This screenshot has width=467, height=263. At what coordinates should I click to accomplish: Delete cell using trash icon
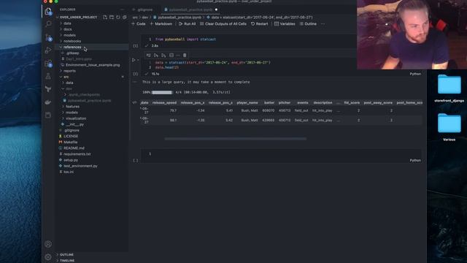[x=185, y=56]
